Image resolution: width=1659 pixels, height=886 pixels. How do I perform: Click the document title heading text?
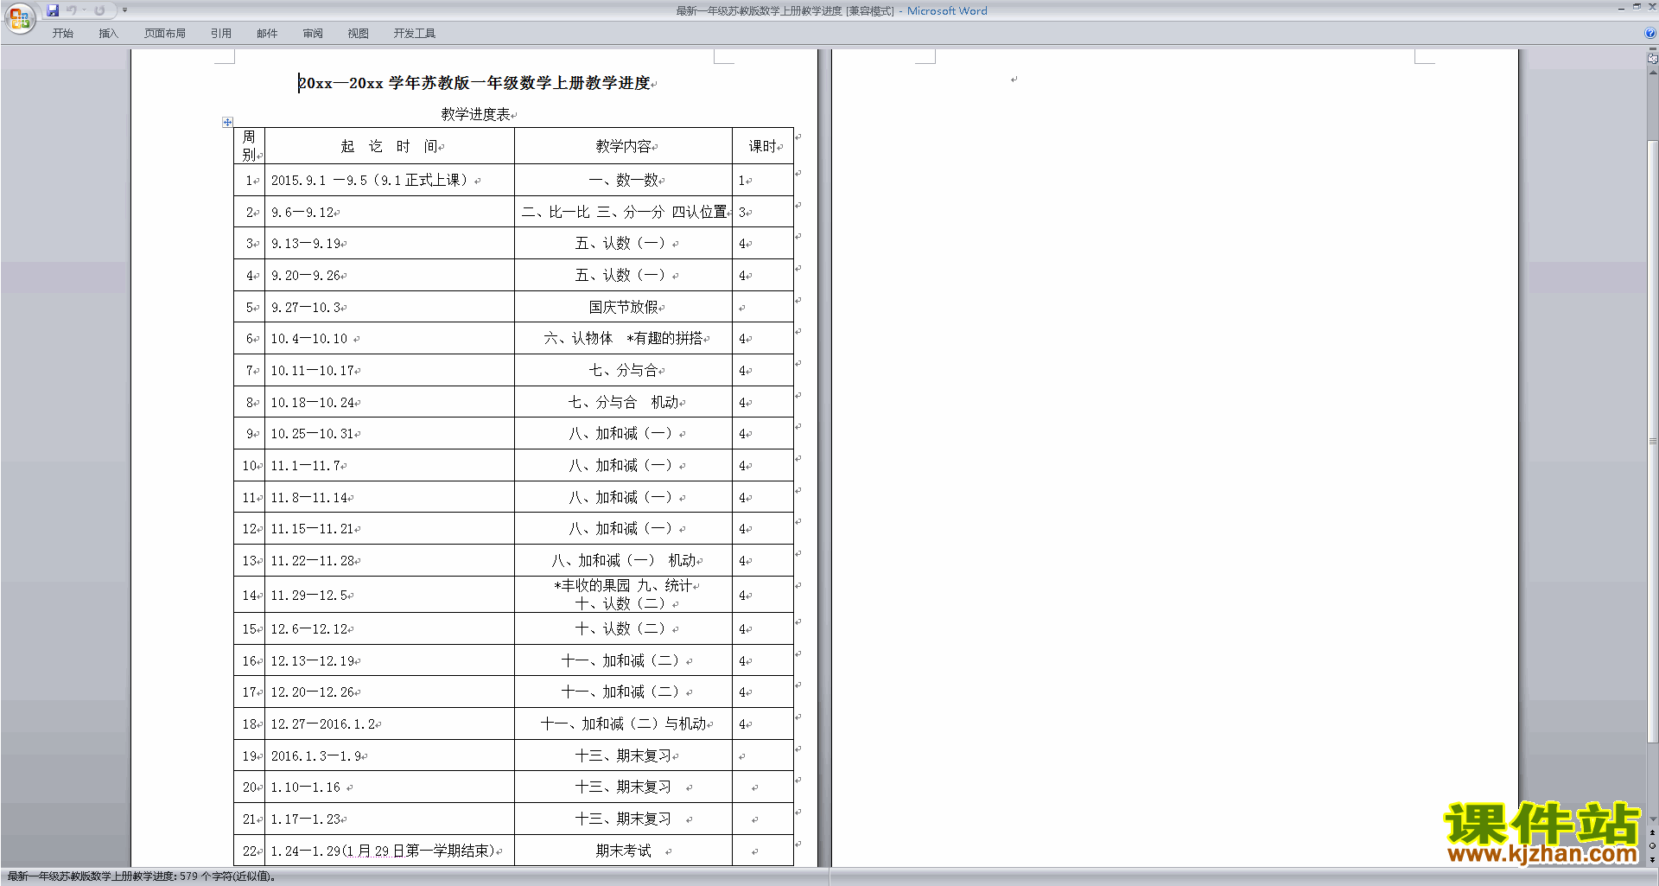(474, 83)
